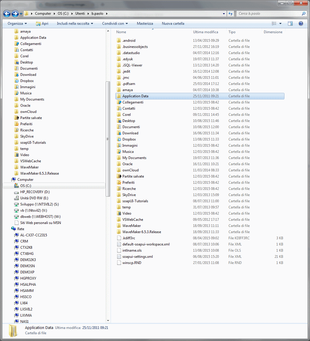Sort by the Nome column header

tap(153, 32)
